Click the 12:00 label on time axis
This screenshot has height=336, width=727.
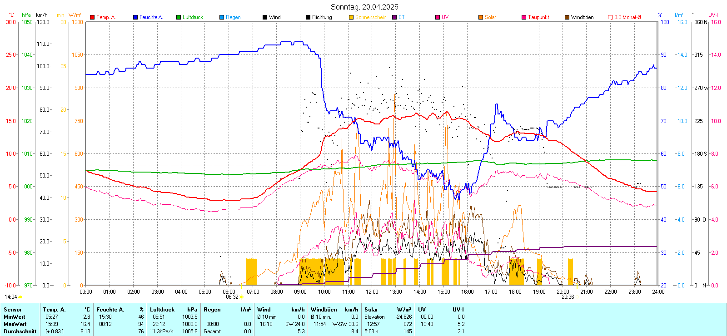point(372,292)
